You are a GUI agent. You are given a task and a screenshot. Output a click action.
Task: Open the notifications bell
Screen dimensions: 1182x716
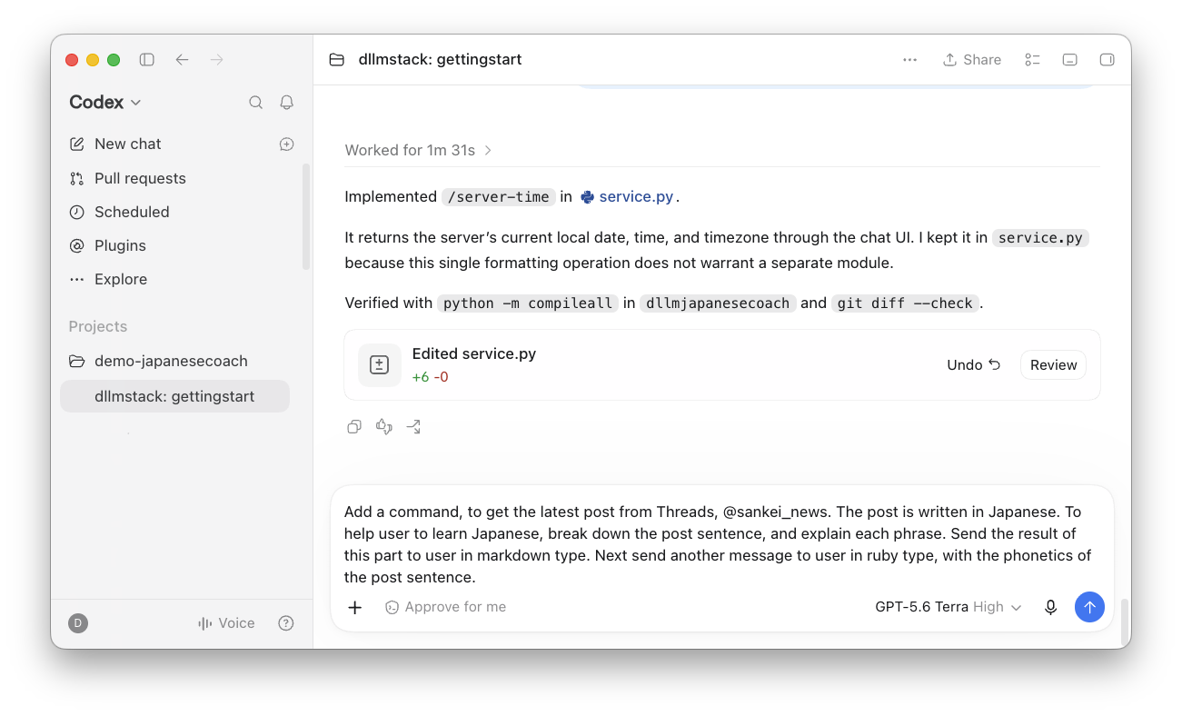286,103
